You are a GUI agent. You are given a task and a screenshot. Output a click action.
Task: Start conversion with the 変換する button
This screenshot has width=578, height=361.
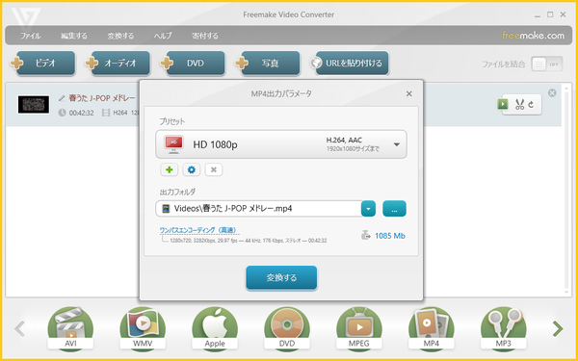(281, 277)
